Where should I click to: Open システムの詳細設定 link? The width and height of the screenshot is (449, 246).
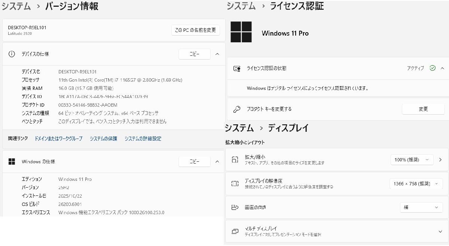click(x=144, y=139)
